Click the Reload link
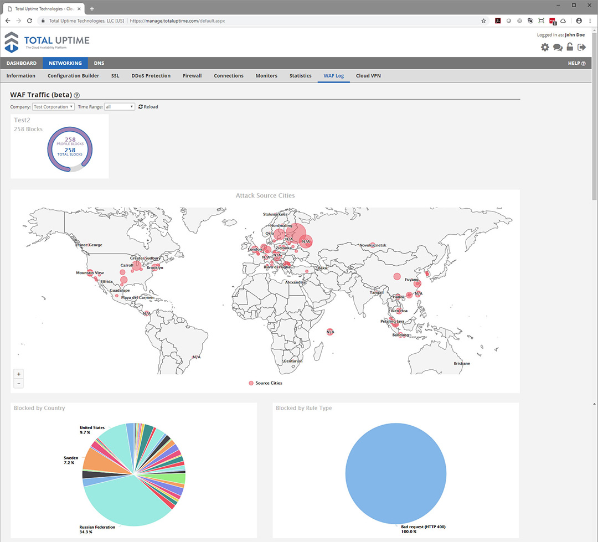This screenshot has height=542, width=598. pos(151,107)
